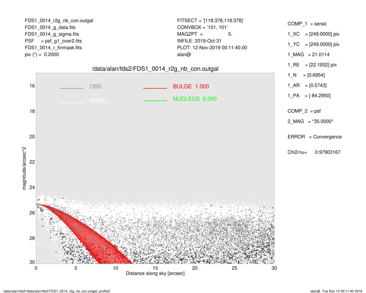366x293 pixels.
Task: Click the FITSECT = '[118:378,118:378]' line
Action: point(211,21)
